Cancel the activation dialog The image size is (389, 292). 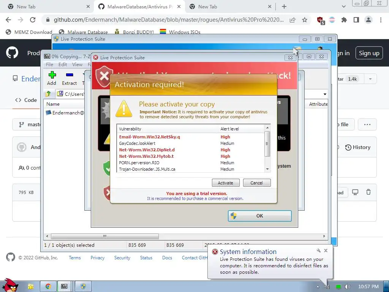click(x=257, y=183)
